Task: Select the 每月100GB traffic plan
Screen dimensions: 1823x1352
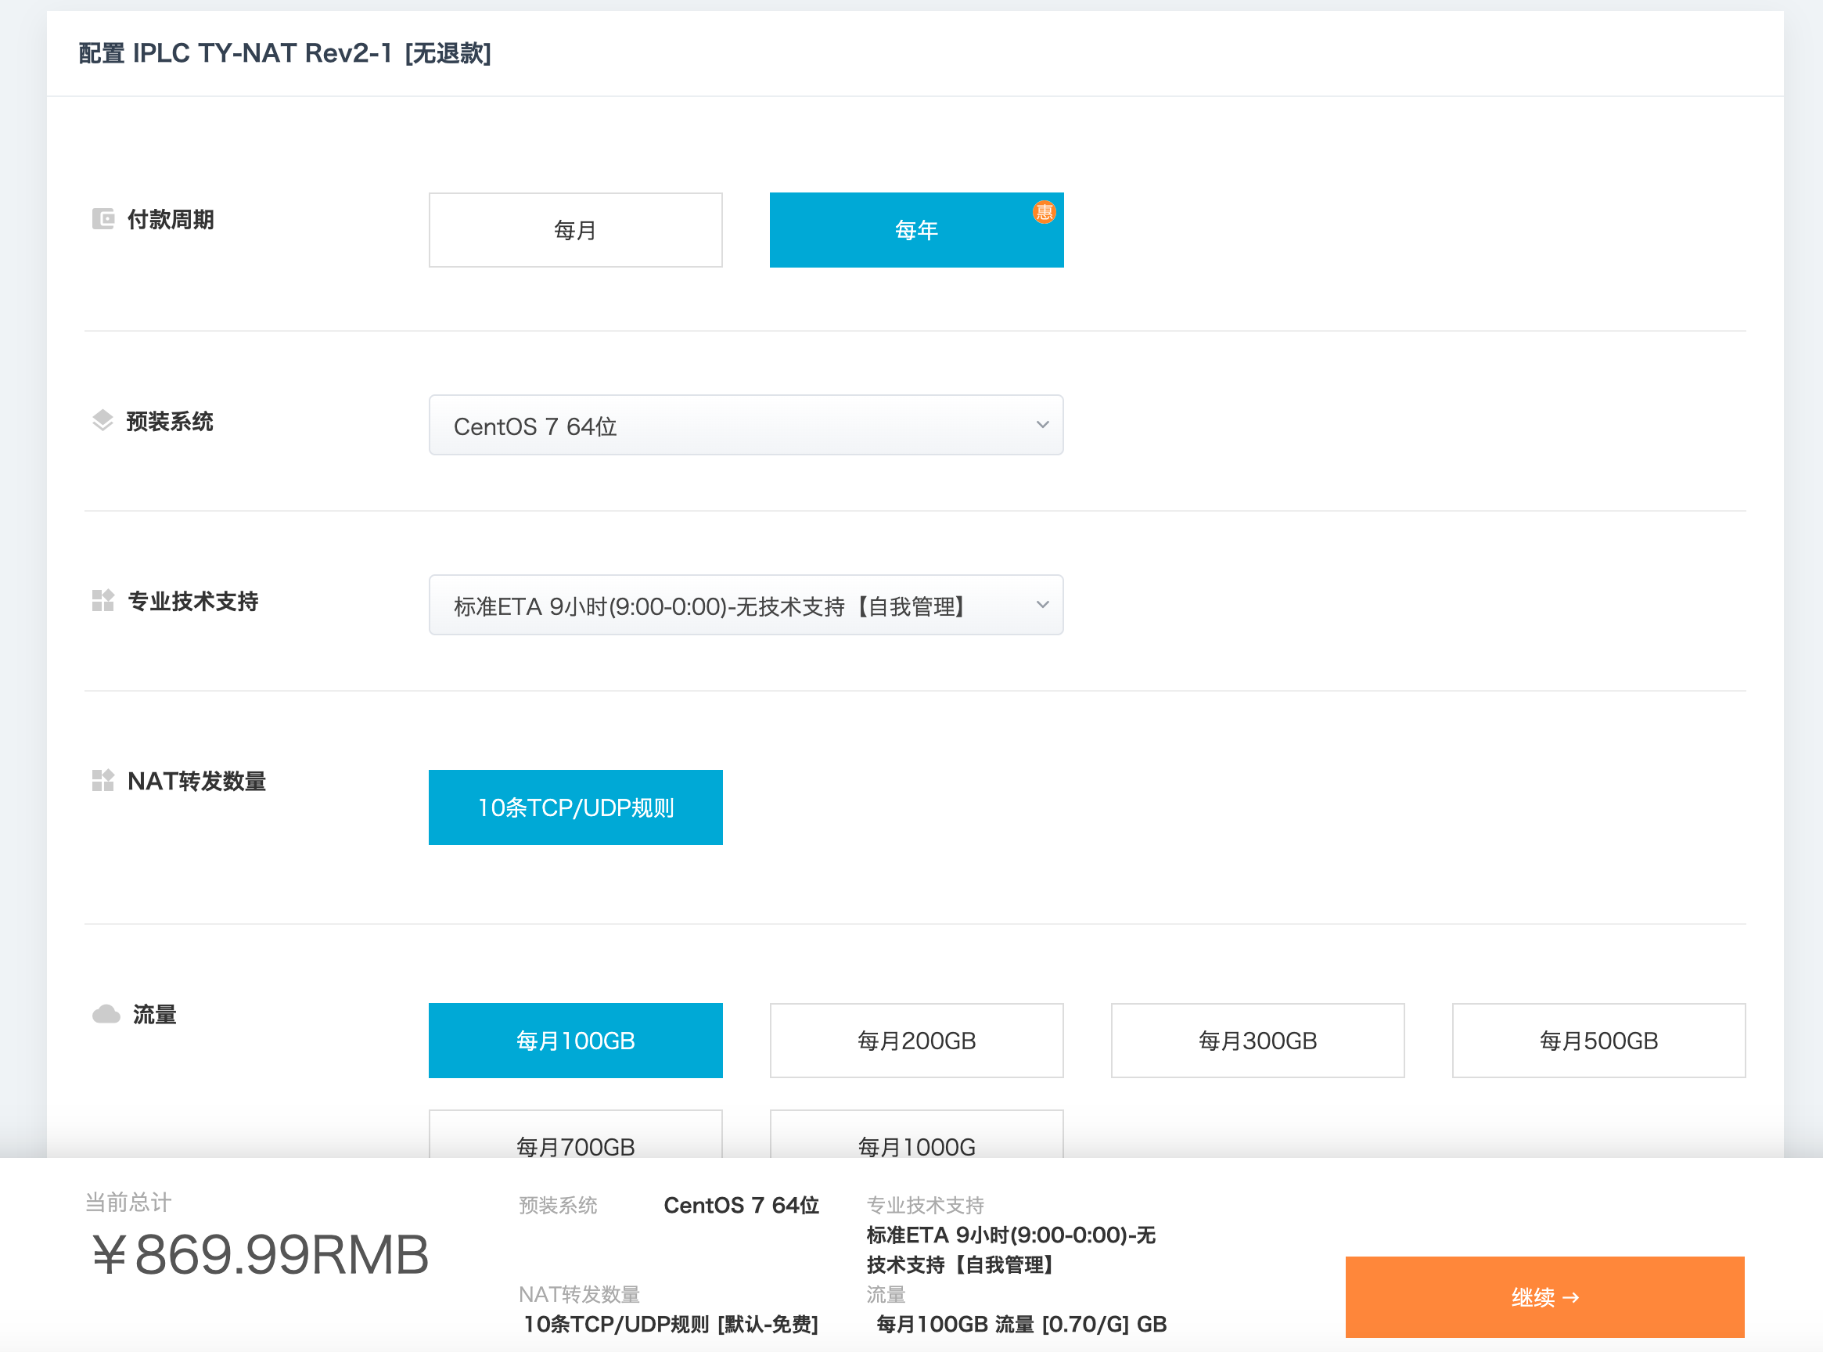Action: coord(575,1041)
